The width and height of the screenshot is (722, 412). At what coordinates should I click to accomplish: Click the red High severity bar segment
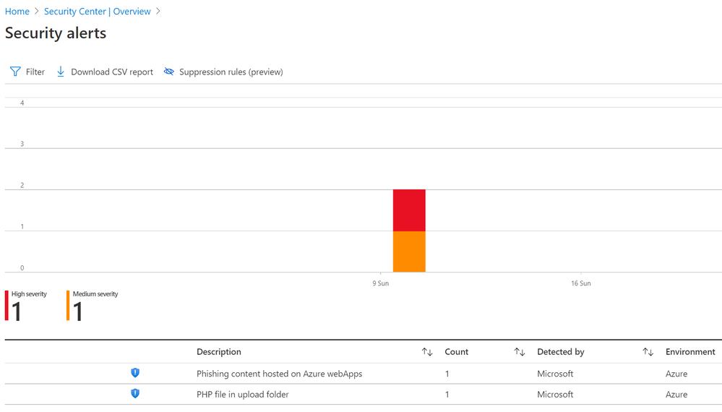point(409,210)
